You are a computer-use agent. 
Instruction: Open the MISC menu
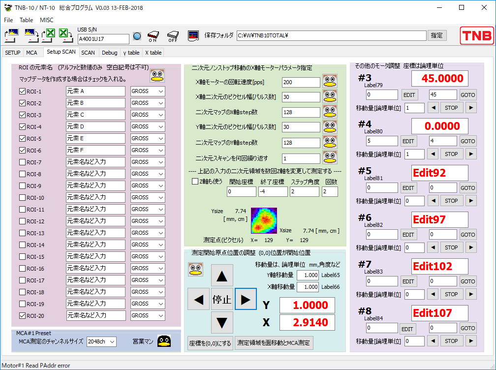click(46, 20)
